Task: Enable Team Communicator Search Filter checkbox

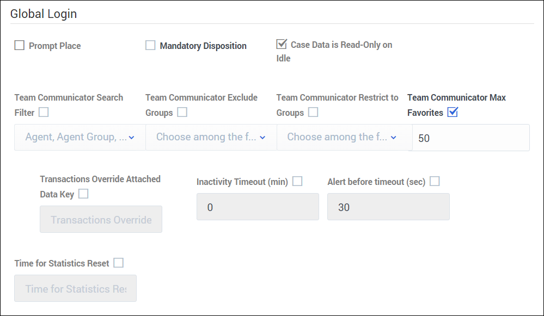Action: coord(44,113)
